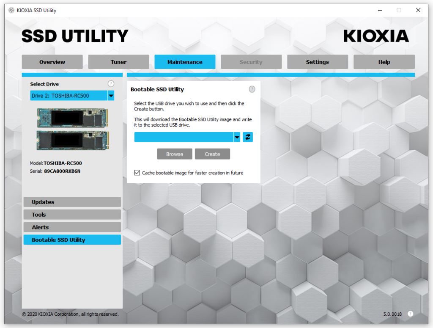
Task: Click the serial number 89CA800RKB6N
Action: 62,171
